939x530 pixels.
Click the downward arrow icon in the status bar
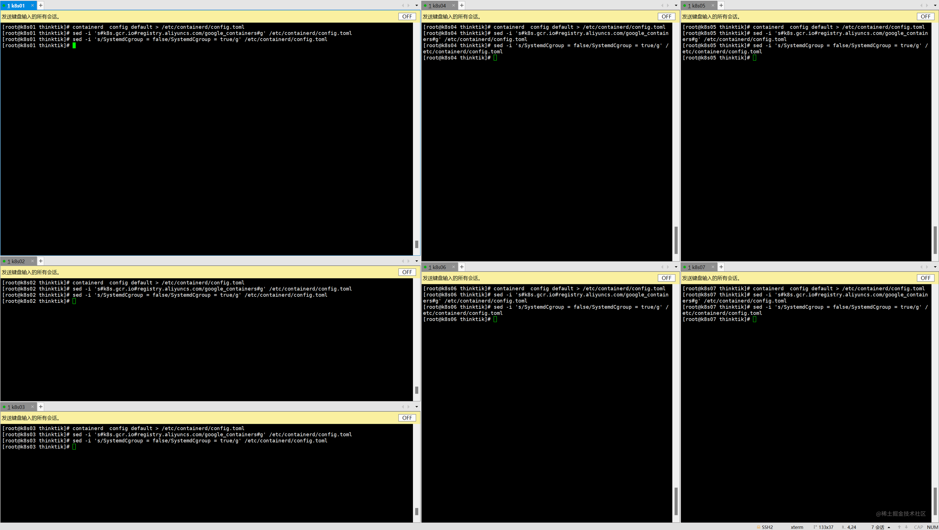pyautogui.click(x=906, y=527)
